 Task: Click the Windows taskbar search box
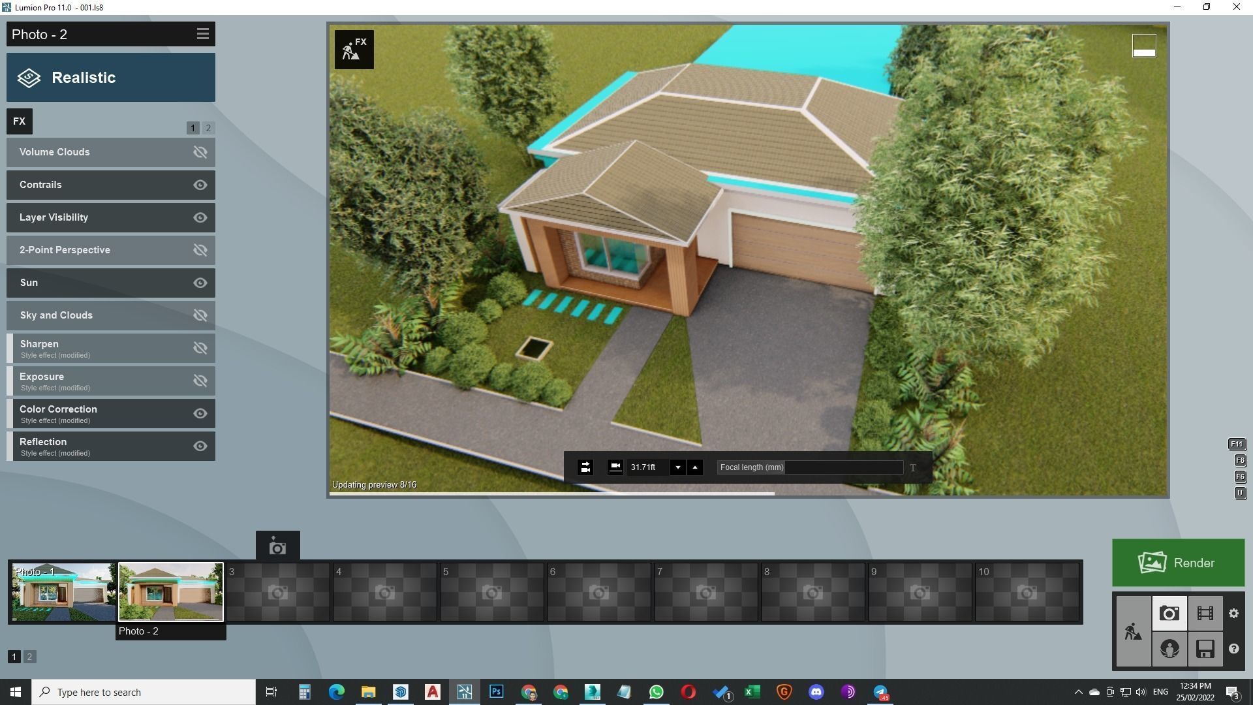click(x=144, y=692)
